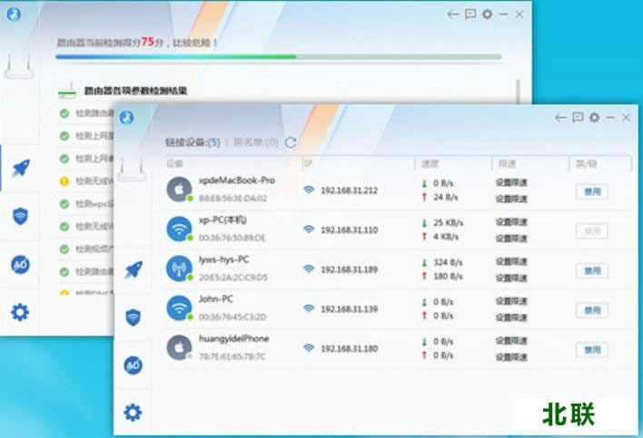Disable xpdeMacBook-Pro with its 禁用 button
Screen dimensions: 643x438
tap(592, 191)
